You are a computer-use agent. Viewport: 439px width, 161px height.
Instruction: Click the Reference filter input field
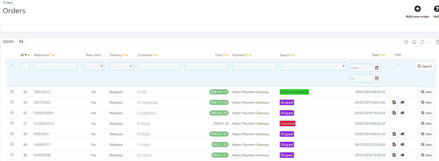coord(55,66)
